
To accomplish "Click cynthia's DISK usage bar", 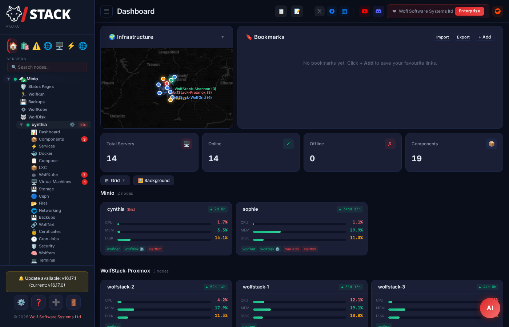I will point(164,240).
